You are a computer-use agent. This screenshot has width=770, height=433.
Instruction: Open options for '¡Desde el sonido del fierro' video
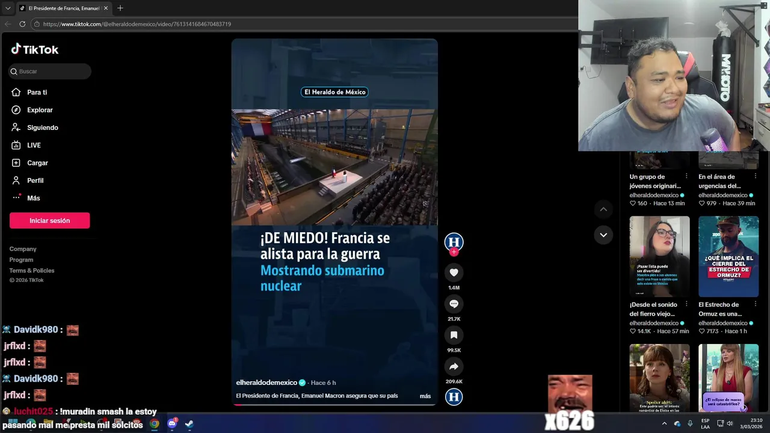tap(686, 304)
